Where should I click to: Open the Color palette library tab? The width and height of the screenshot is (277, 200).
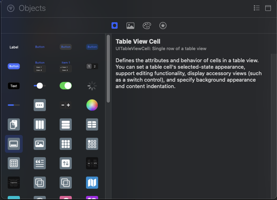pos(147,26)
